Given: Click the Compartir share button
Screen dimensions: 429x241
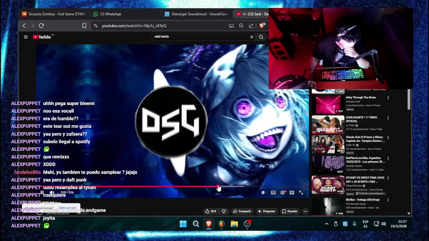Looking at the screenshot, I should (242, 211).
